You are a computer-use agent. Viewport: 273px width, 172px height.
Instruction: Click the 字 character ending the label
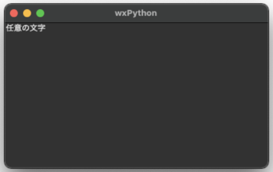pyautogui.click(x=42, y=28)
